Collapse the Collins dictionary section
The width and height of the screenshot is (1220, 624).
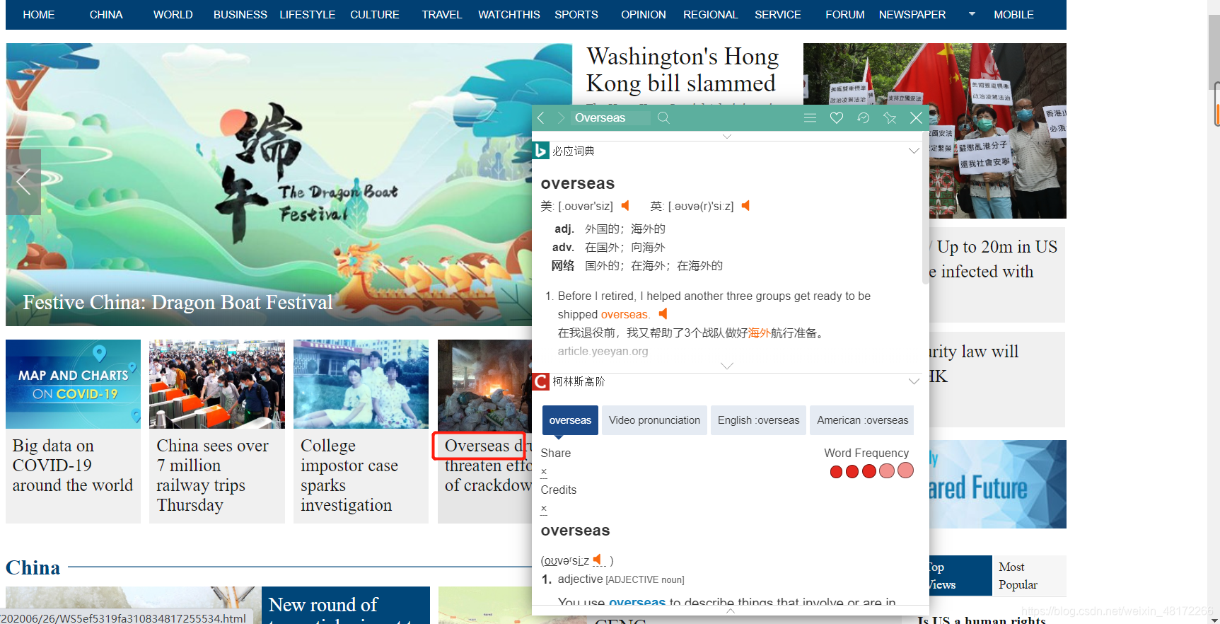click(914, 381)
